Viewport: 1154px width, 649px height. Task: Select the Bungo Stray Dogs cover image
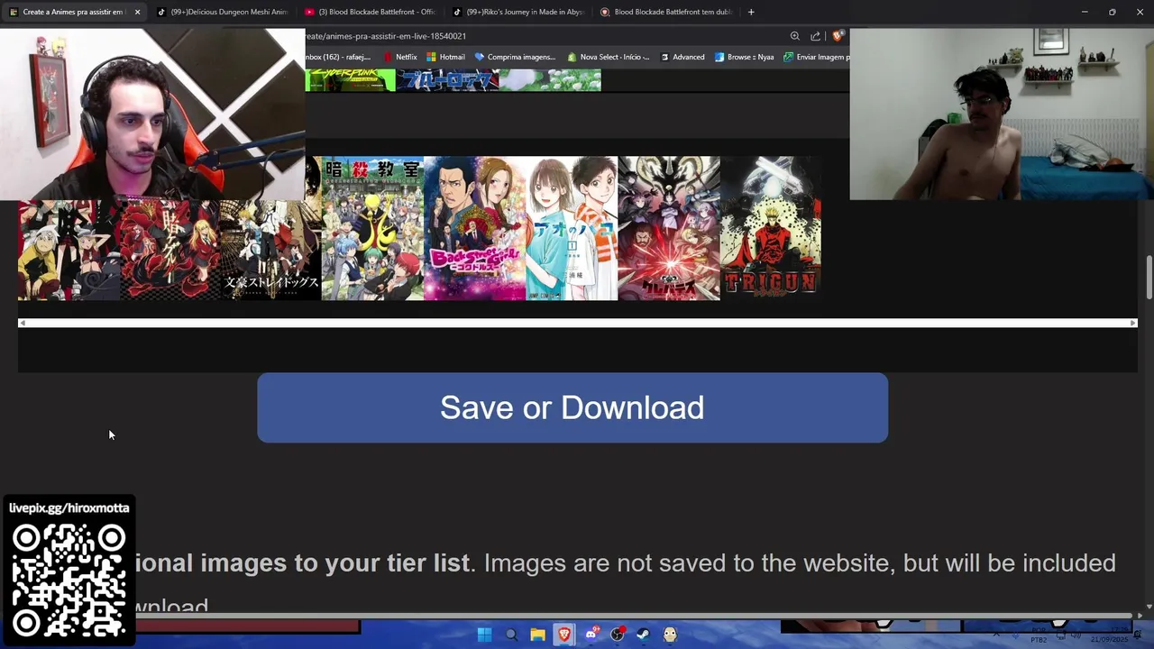271,250
